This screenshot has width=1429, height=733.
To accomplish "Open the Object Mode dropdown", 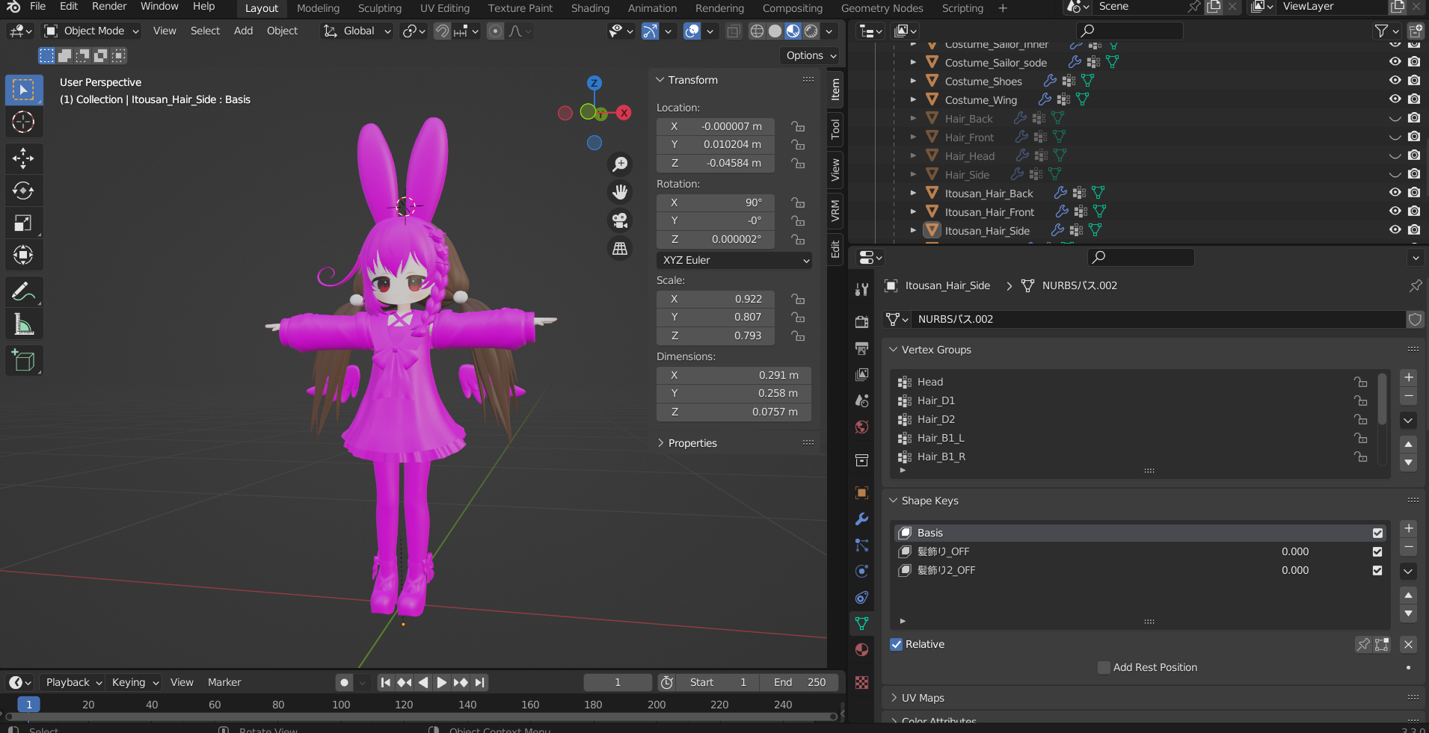I will click(x=92, y=31).
